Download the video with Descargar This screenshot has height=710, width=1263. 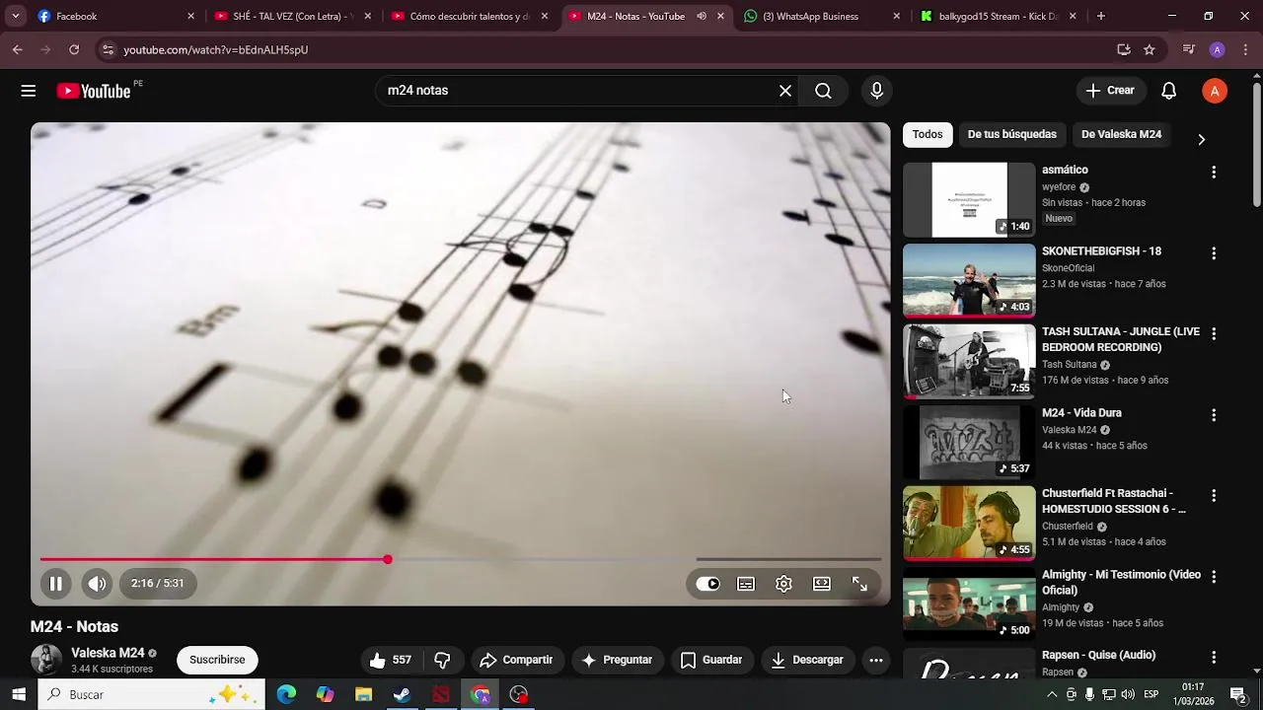[x=807, y=660]
